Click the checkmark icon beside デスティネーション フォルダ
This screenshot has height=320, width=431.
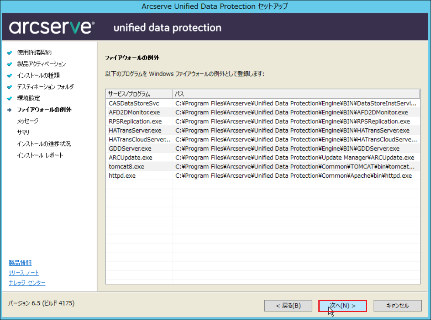tap(10, 87)
